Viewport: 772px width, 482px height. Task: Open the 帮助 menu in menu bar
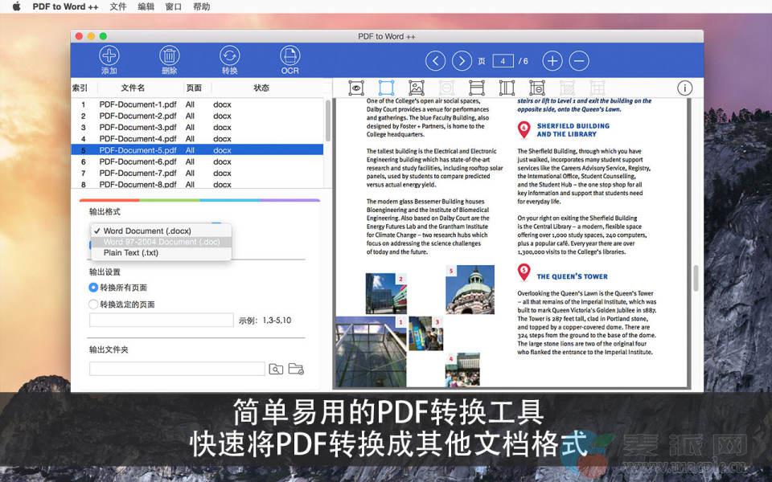pyautogui.click(x=200, y=6)
